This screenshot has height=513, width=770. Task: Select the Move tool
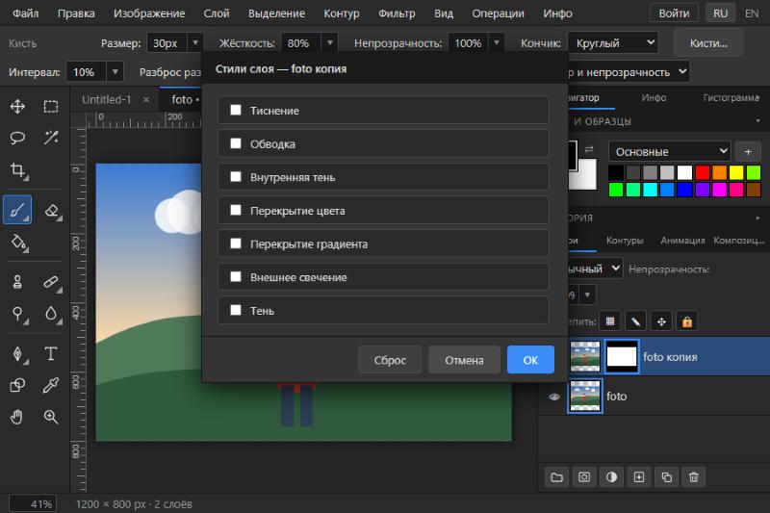coord(17,107)
